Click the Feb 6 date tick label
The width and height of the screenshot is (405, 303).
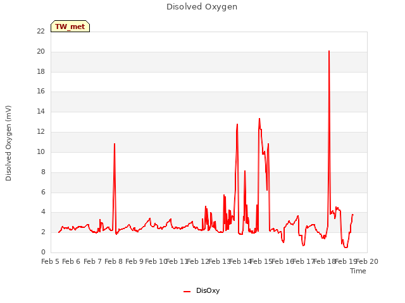click(72, 261)
